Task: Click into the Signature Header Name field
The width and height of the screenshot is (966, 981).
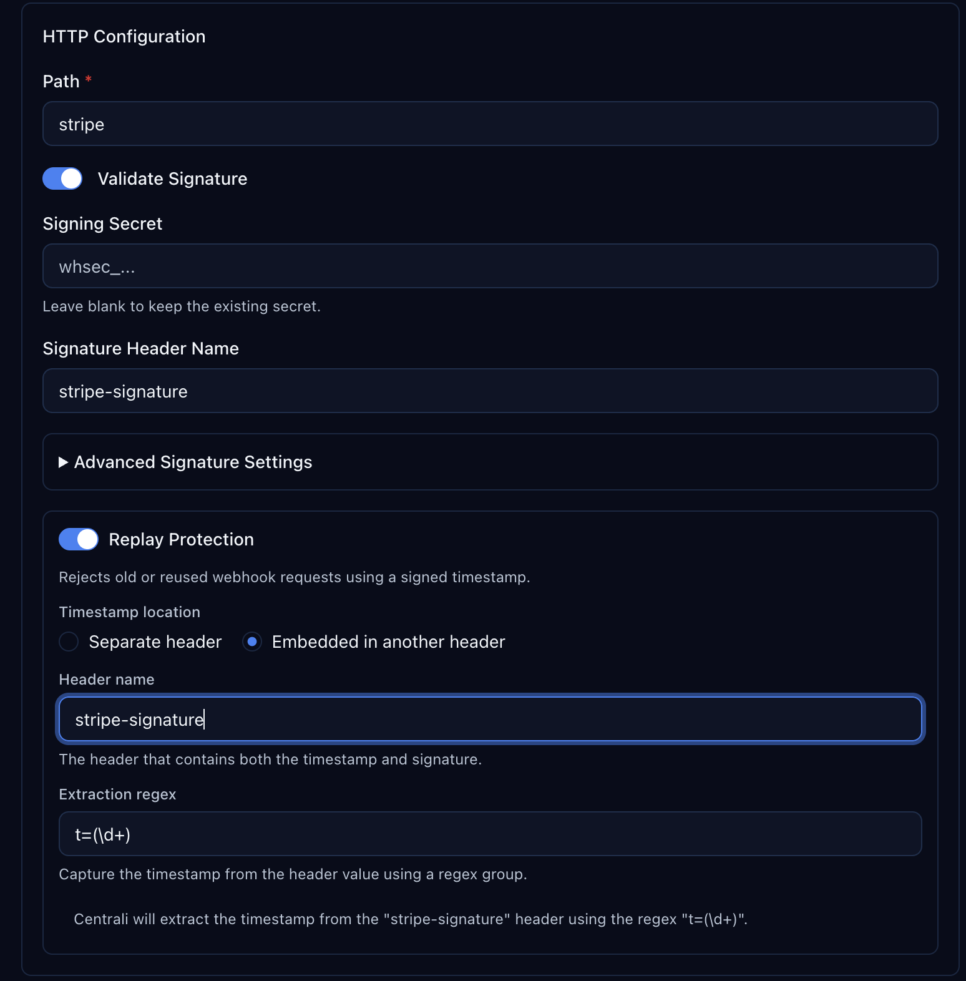Action: [490, 391]
